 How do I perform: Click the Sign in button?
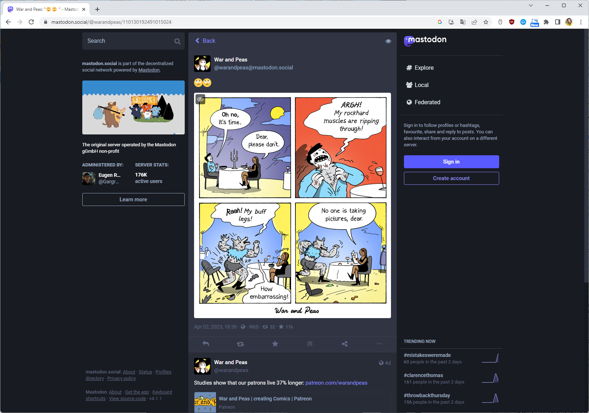click(x=451, y=162)
